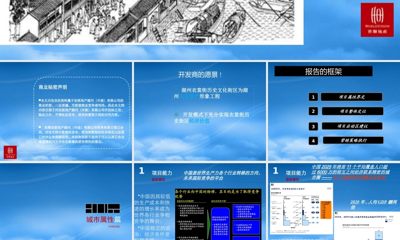Click the black block graphic above 城市属性篇
400x240 pixels.
click(102, 208)
